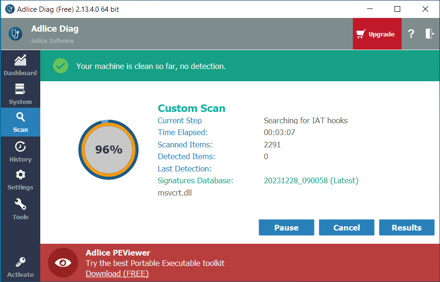Viewport: 440px width, 282px height.
Task: Select the Scan sidebar item
Action: 20,122
